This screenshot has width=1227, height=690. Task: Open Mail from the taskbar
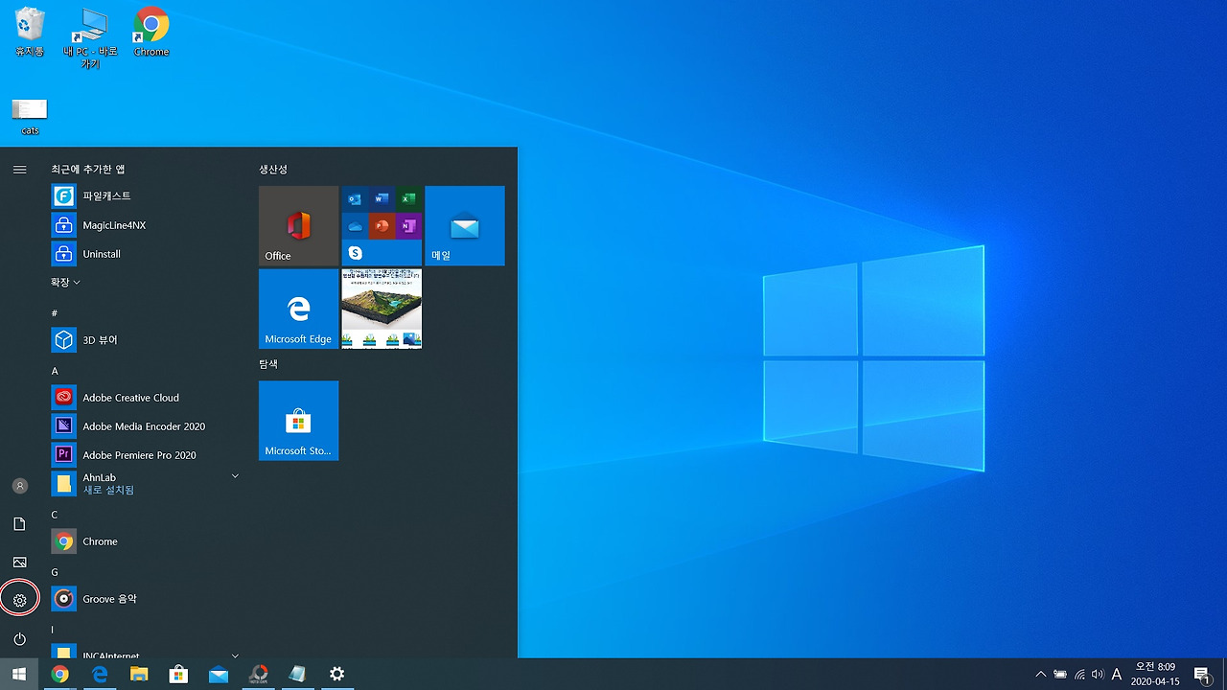[x=219, y=674]
